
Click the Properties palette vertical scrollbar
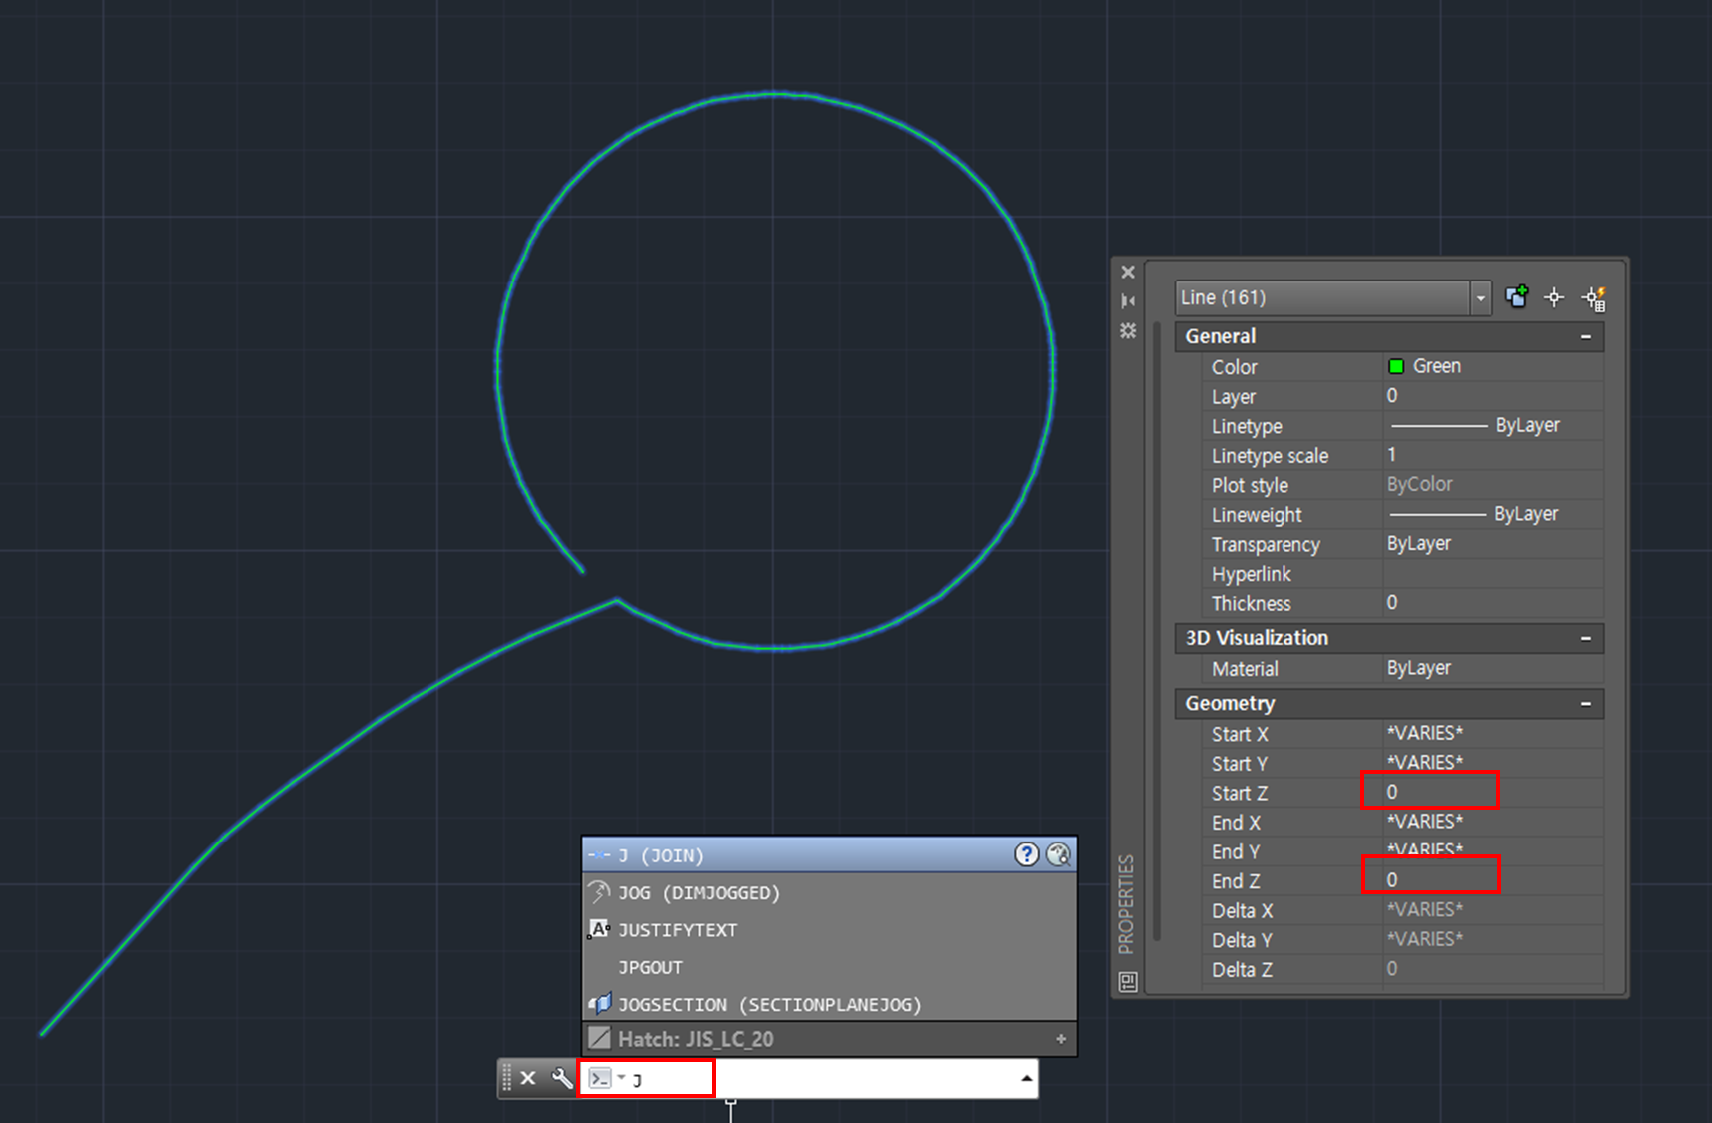click(x=1157, y=631)
